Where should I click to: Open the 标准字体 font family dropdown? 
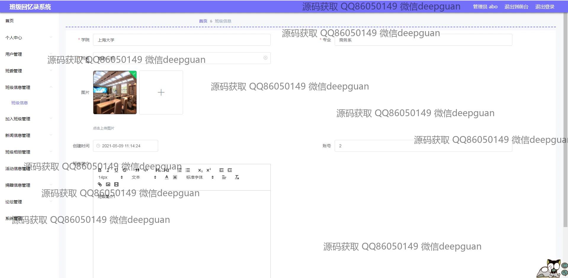click(x=200, y=177)
